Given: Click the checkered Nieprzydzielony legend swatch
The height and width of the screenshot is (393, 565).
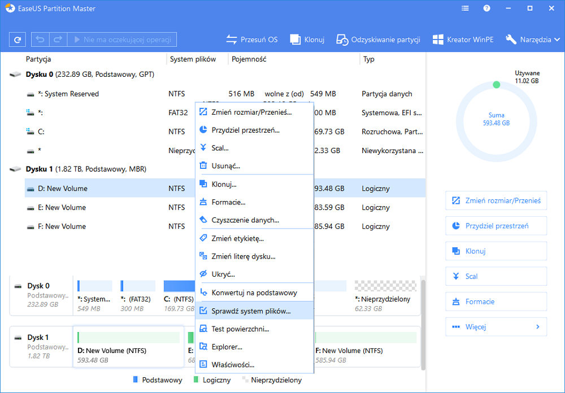Looking at the screenshot, I should [x=245, y=379].
